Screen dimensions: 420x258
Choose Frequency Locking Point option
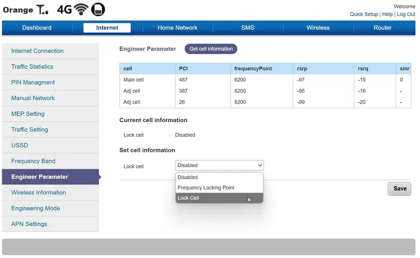219,188
